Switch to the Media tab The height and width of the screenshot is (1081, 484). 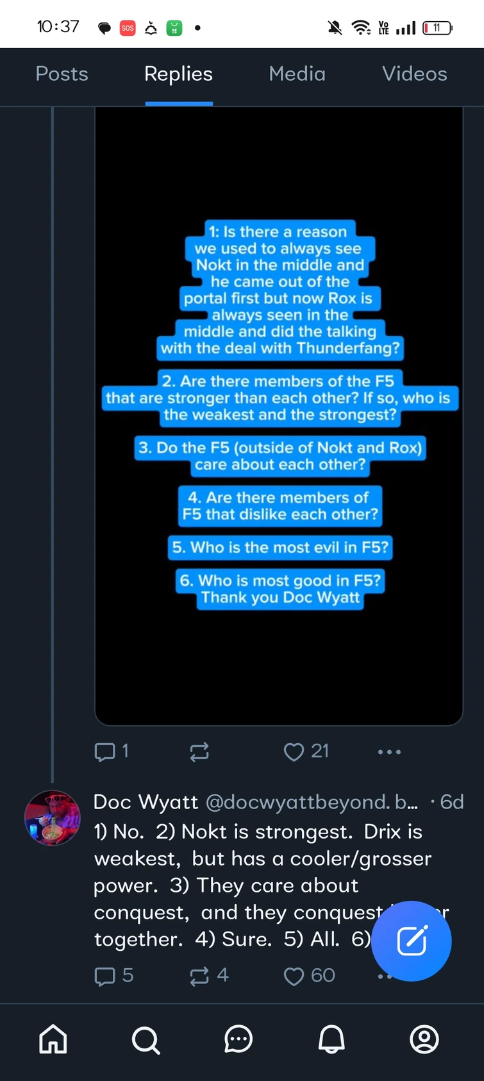297,74
